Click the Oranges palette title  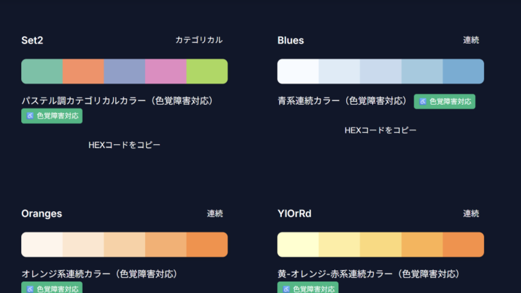tap(42, 214)
